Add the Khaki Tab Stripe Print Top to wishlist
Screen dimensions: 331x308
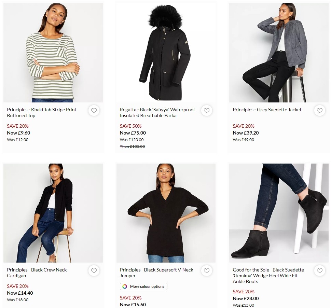[94, 110]
